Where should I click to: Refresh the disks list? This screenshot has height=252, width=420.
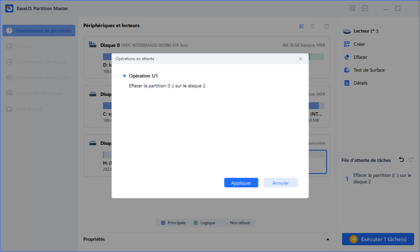(x=326, y=26)
